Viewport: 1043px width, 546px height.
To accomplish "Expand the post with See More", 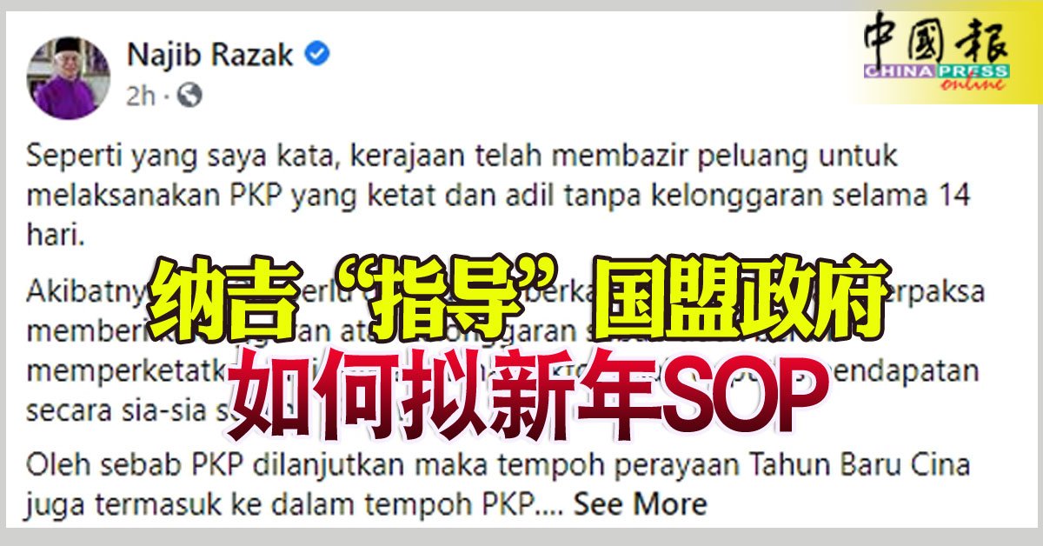I will [640, 503].
